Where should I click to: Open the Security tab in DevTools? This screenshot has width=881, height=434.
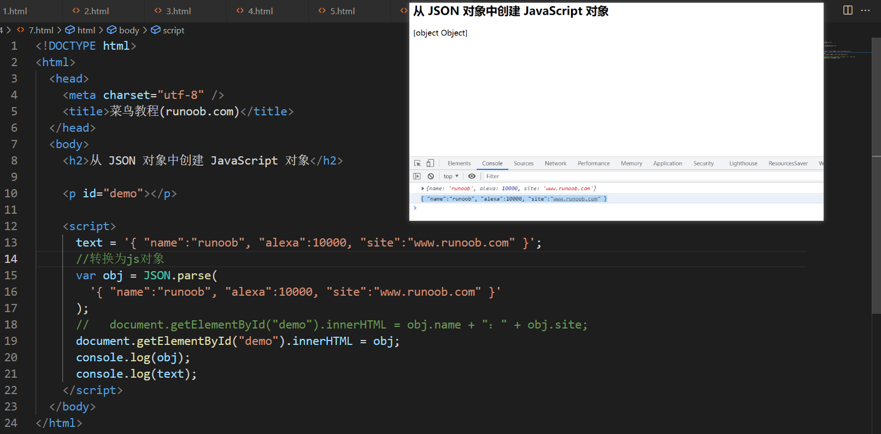pyautogui.click(x=703, y=163)
